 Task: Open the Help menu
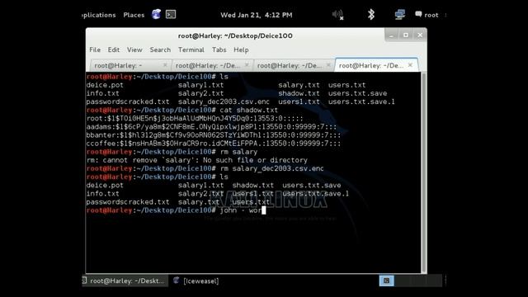pyautogui.click(x=241, y=49)
